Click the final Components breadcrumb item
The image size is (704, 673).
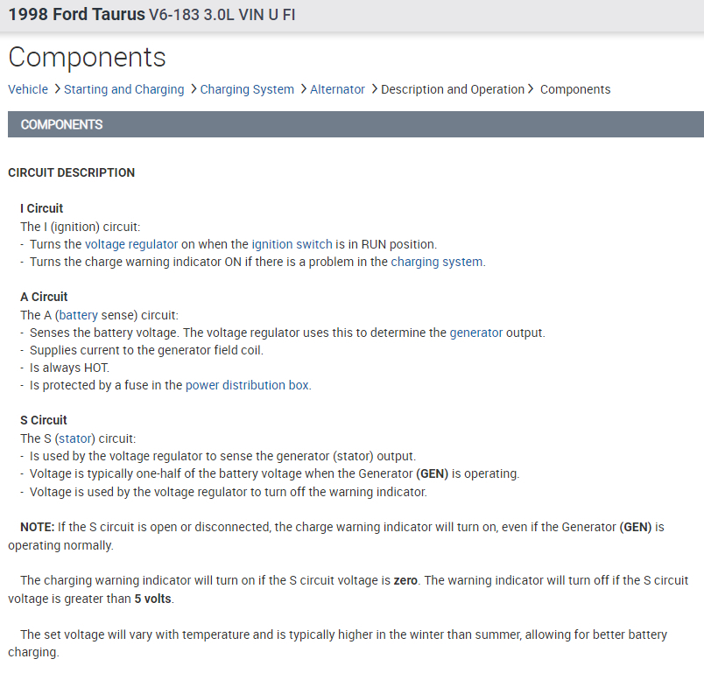pos(575,89)
